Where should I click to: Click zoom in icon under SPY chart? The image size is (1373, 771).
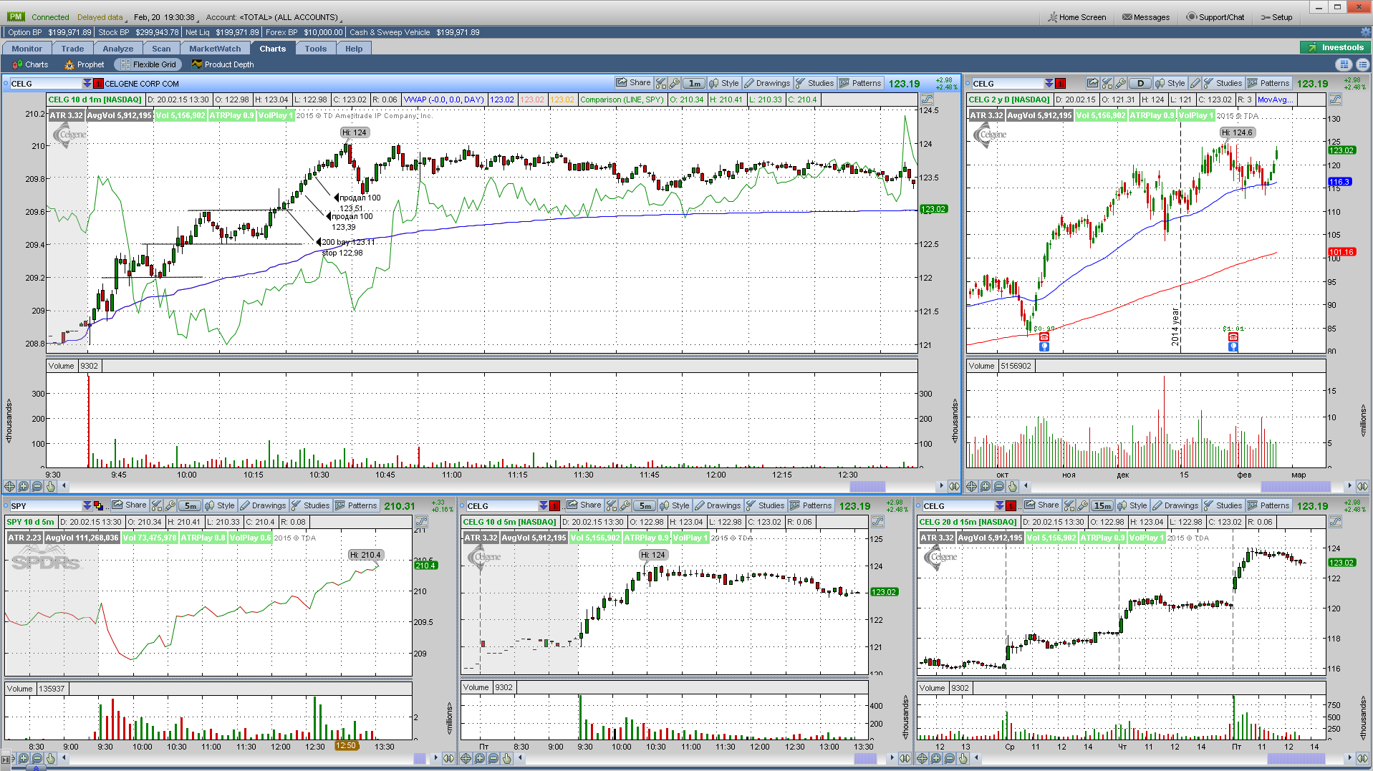click(x=24, y=758)
